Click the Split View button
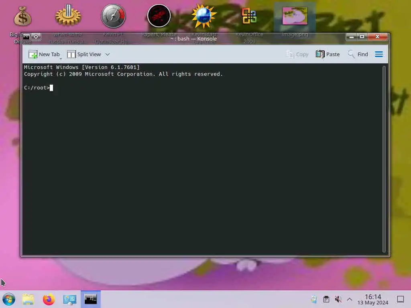 84,54
